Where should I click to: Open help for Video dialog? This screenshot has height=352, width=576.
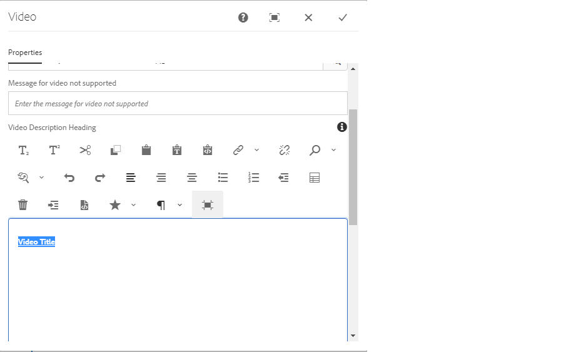pyautogui.click(x=243, y=18)
